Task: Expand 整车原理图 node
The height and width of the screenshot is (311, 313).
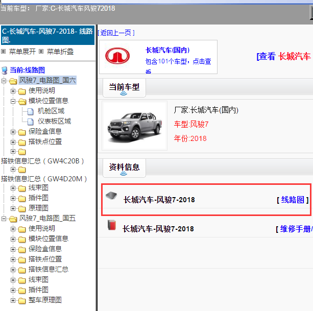Action: (x=13, y=301)
